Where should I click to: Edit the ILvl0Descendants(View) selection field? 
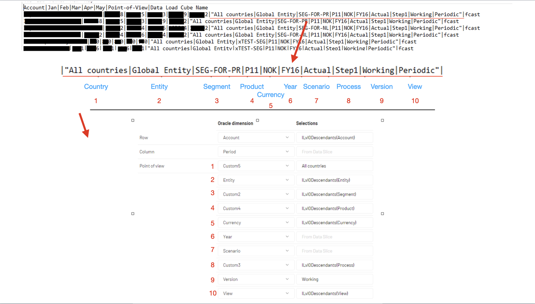point(335,294)
